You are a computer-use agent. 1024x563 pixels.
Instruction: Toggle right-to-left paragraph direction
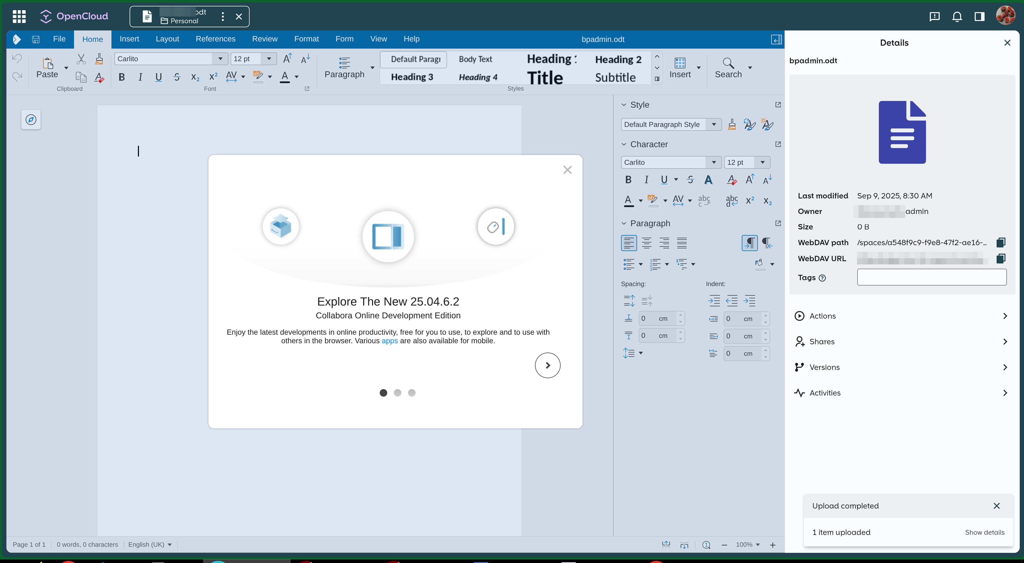[767, 243]
